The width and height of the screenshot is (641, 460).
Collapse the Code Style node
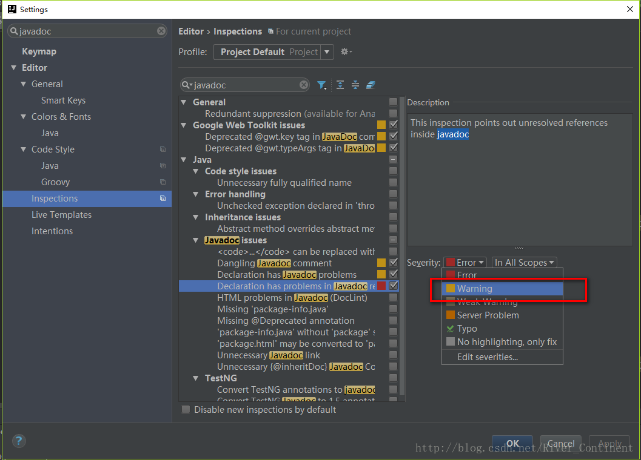[x=23, y=149]
